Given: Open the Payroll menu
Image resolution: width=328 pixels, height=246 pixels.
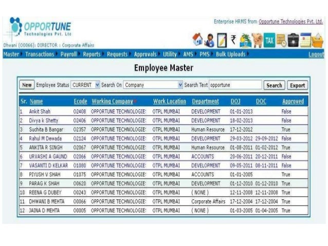Looking at the screenshot, I should 68,54.
